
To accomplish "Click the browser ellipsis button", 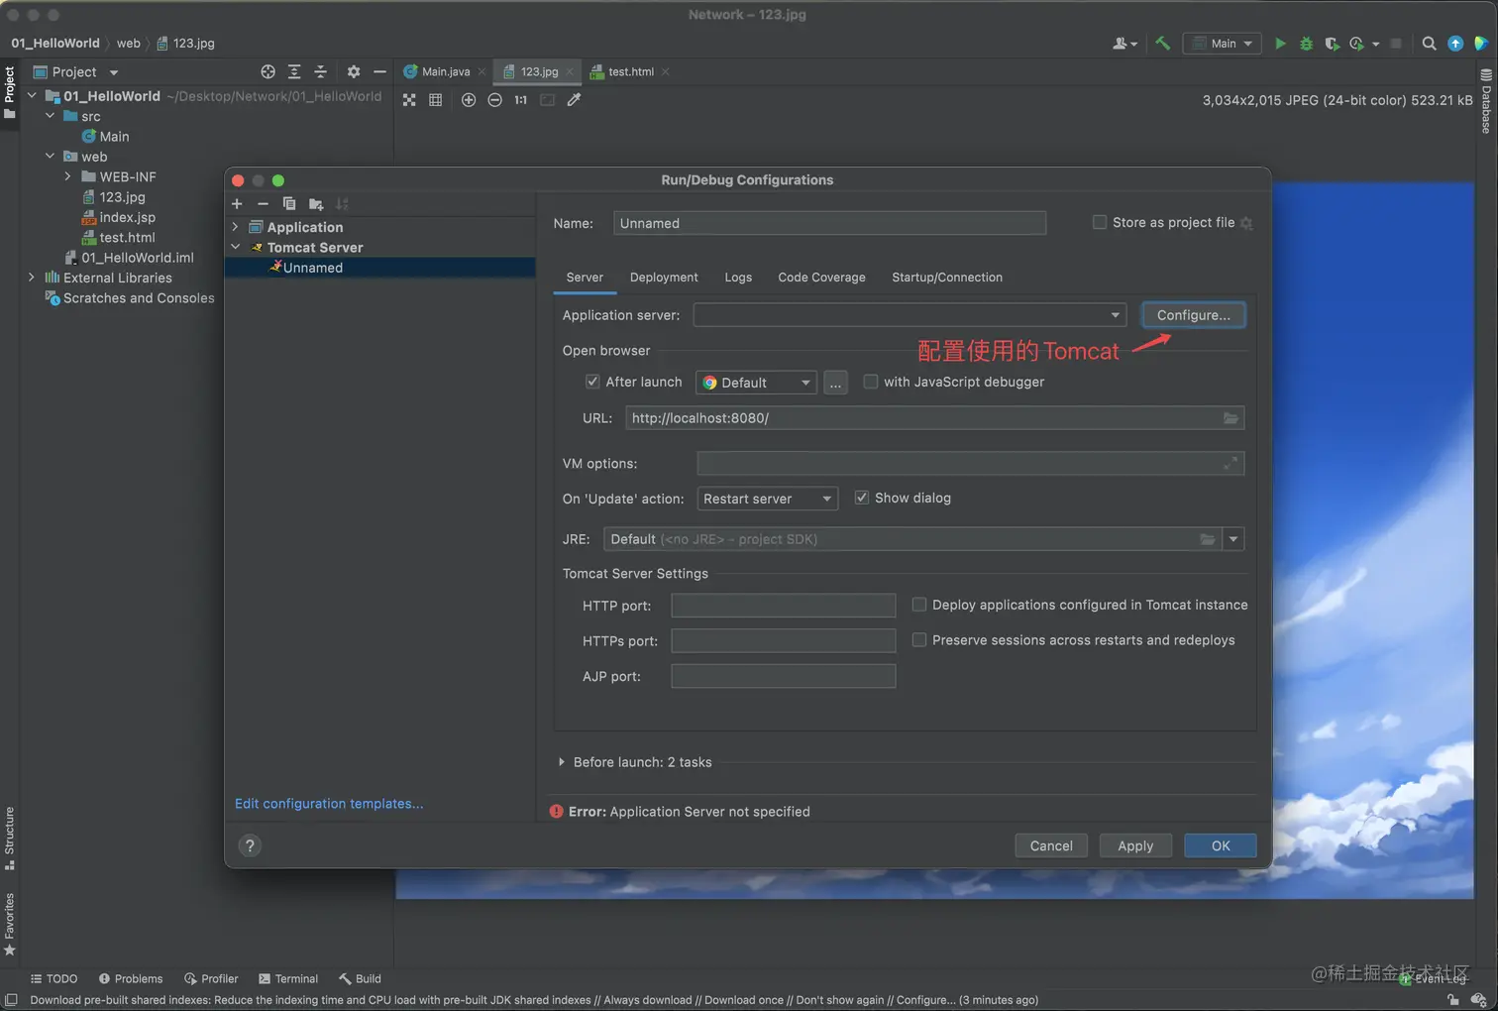I will tap(835, 383).
